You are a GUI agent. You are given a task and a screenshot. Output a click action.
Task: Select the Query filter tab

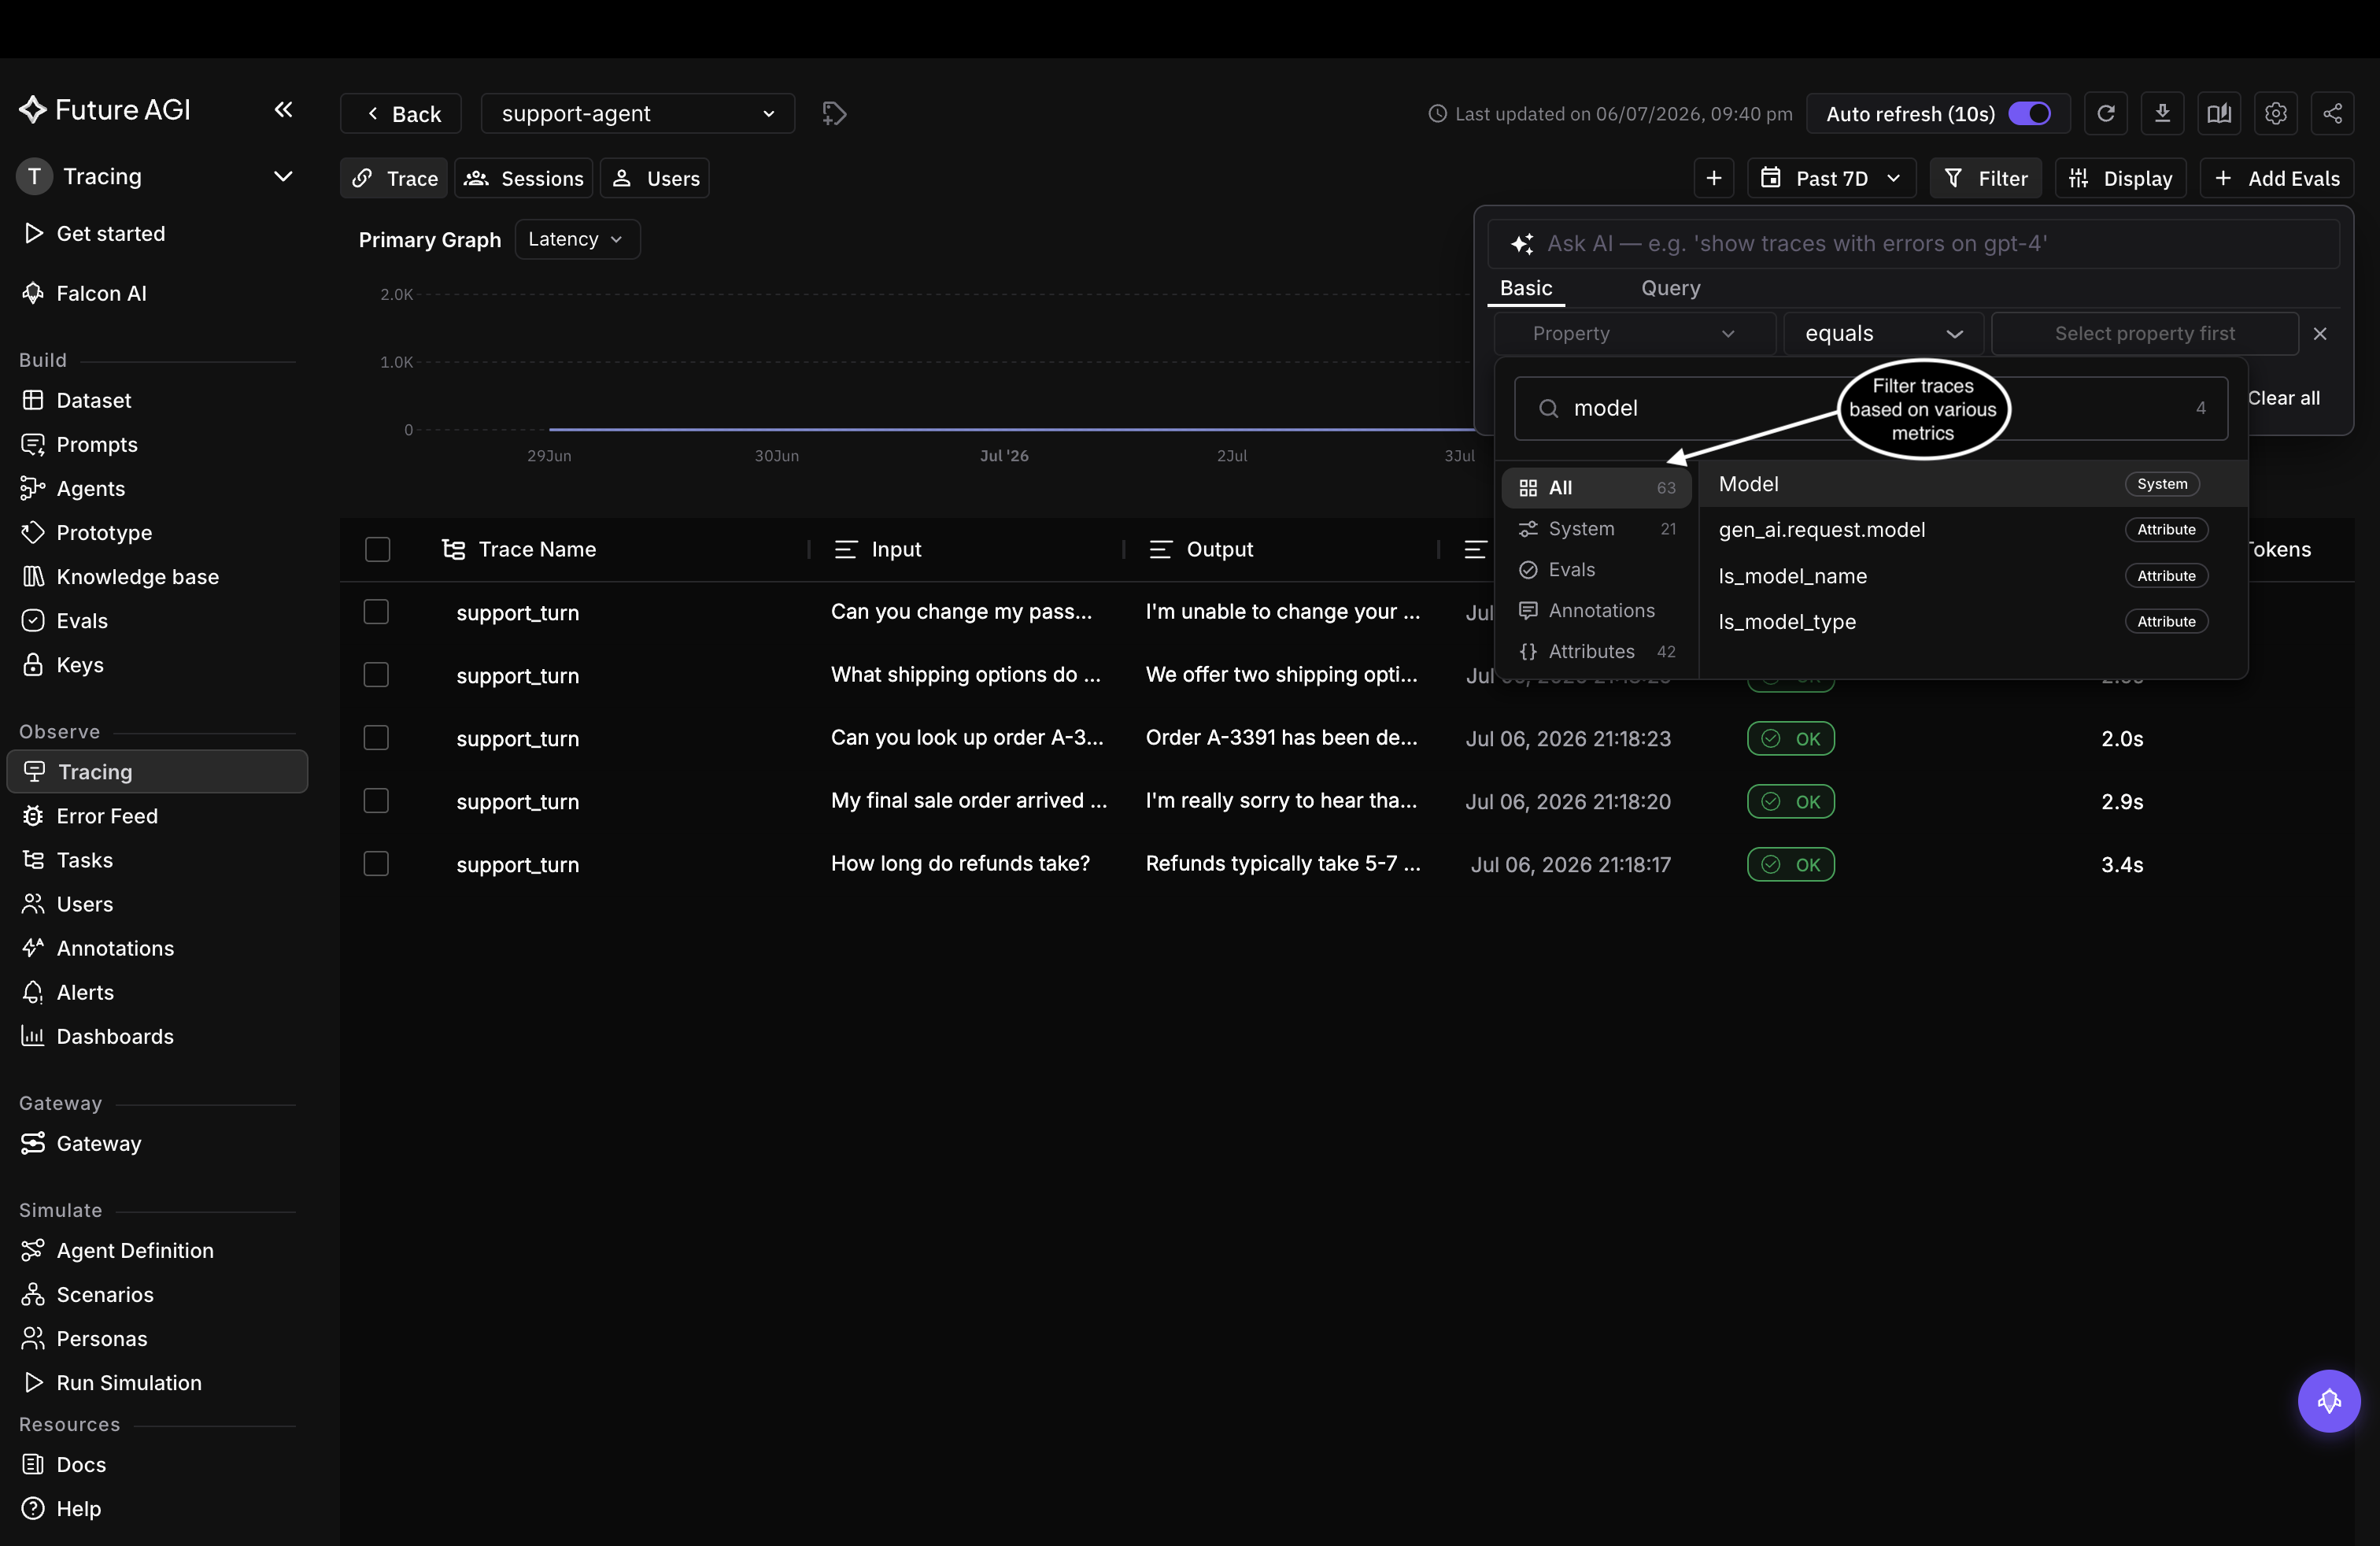click(1670, 288)
